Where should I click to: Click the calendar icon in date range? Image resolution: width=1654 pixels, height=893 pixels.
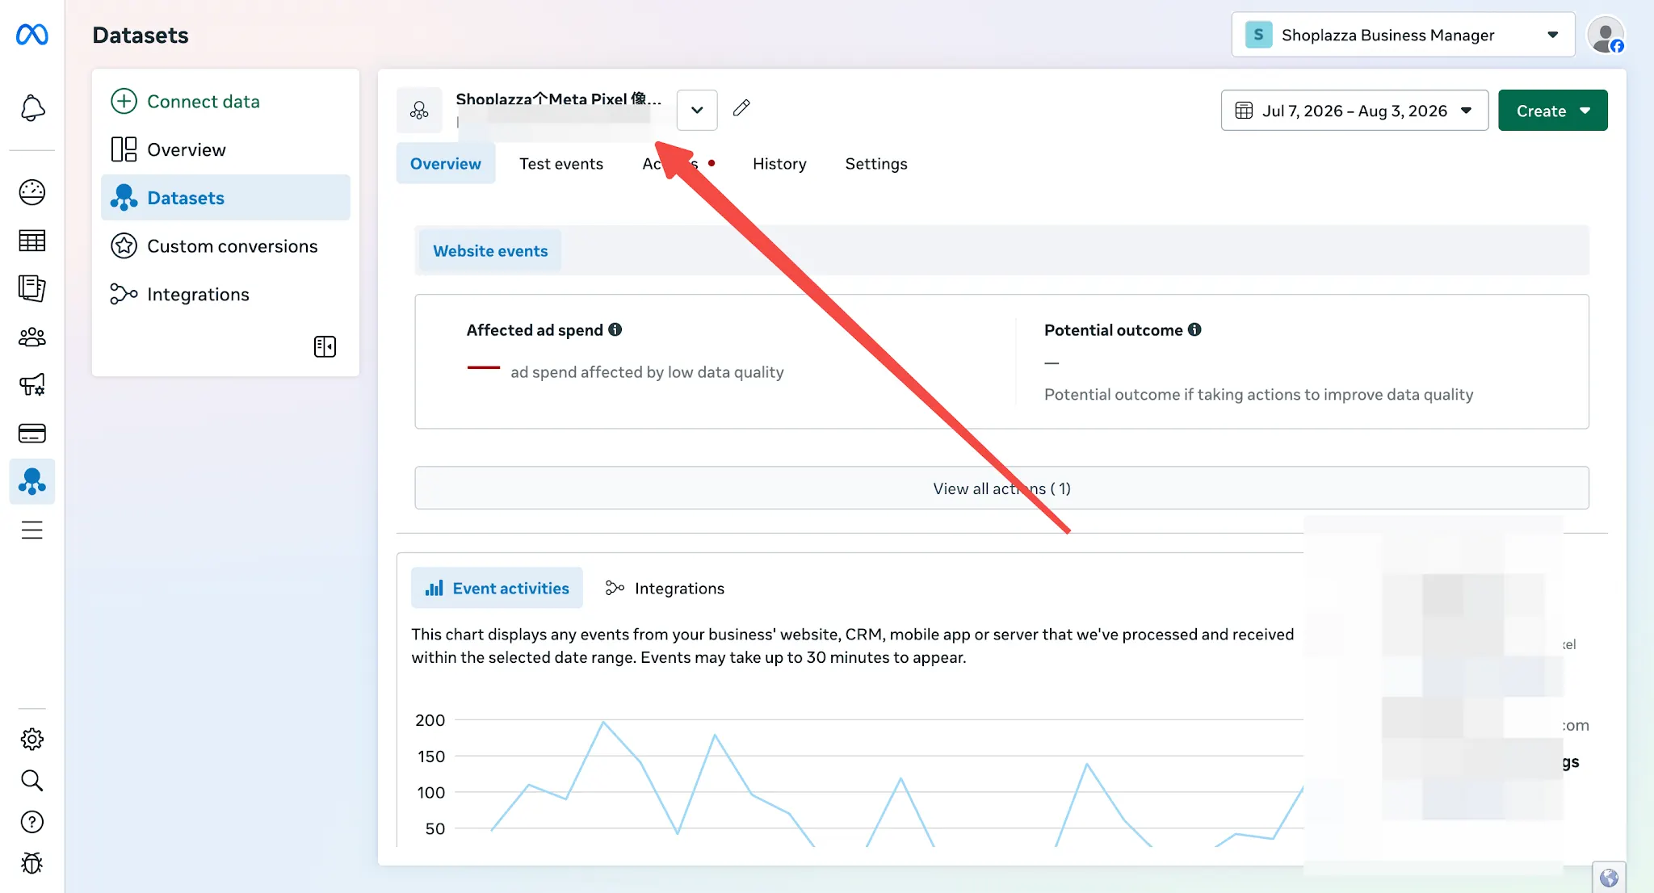tap(1244, 111)
